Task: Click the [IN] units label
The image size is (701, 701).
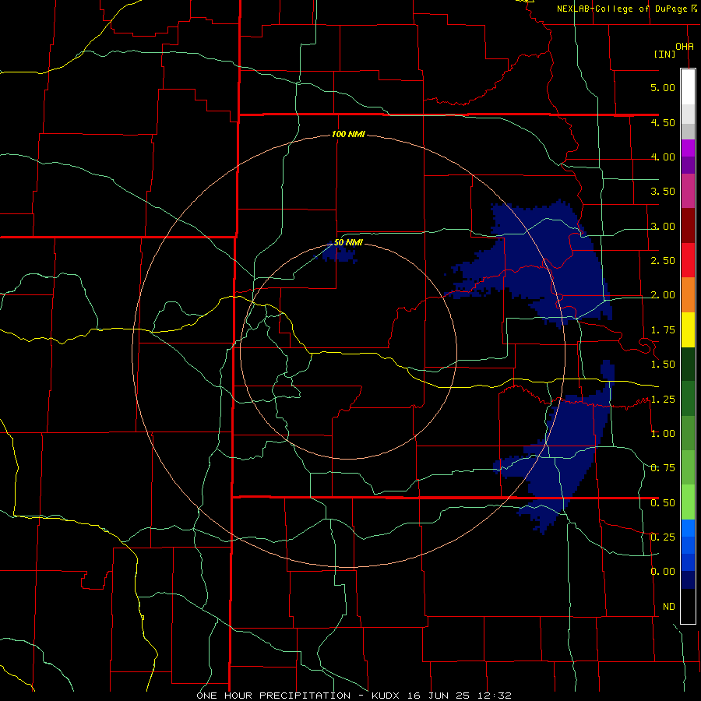Action: click(664, 54)
